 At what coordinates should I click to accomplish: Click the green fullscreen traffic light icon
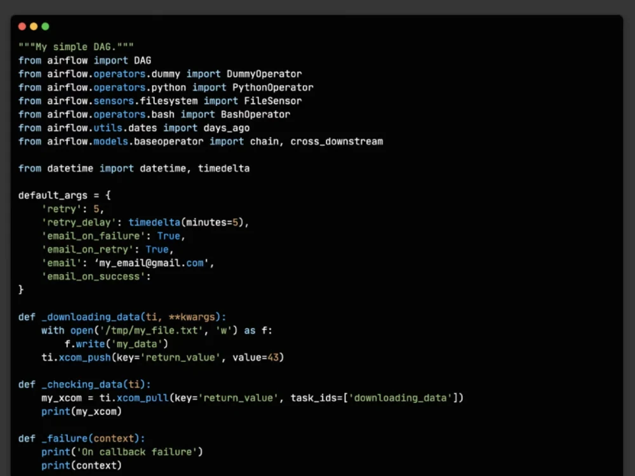(x=44, y=26)
